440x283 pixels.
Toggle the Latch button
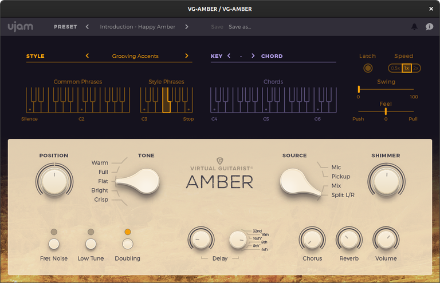tap(368, 68)
